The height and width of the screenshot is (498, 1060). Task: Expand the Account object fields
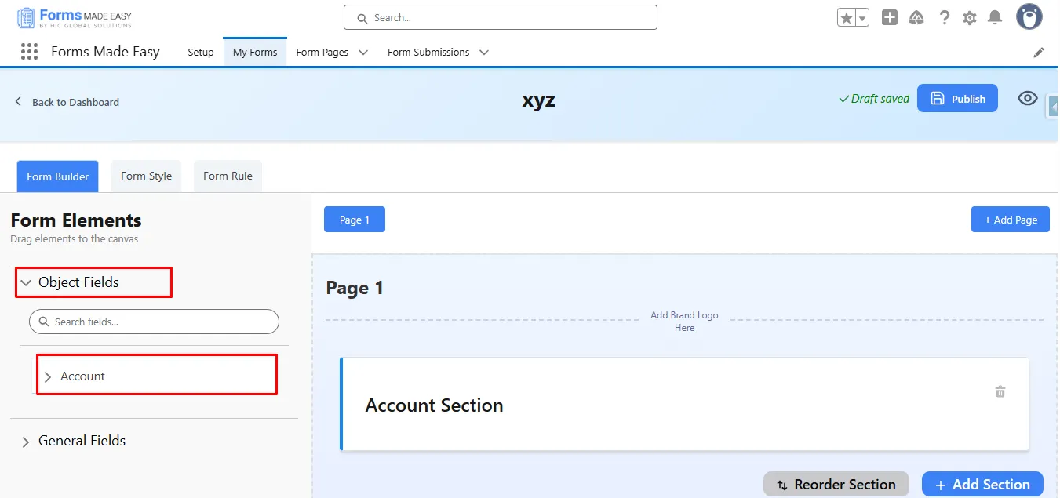[x=48, y=376]
